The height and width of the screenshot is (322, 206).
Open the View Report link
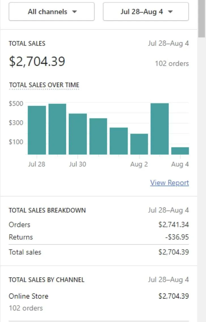pyautogui.click(x=169, y=183)
